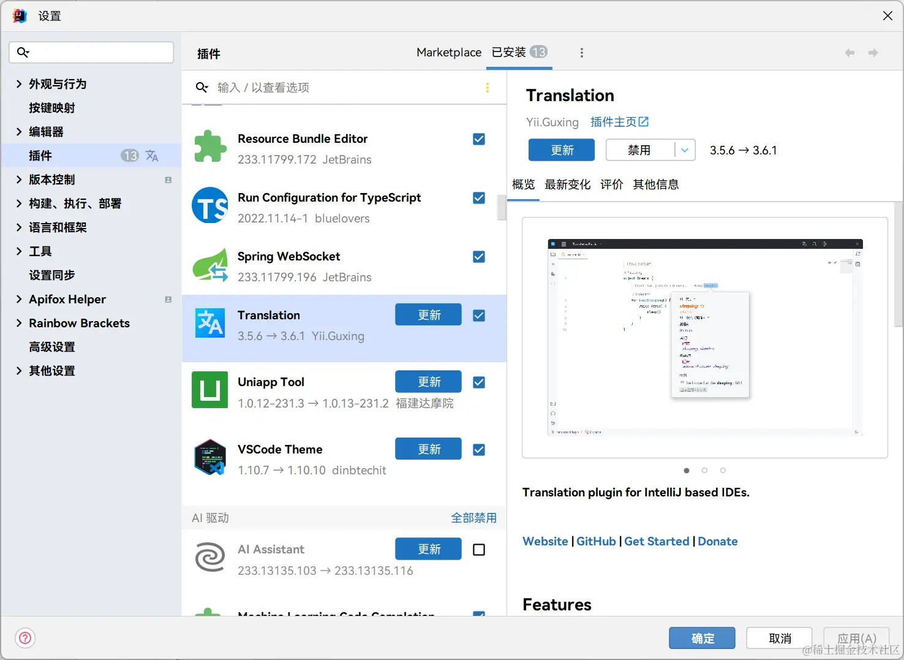
Task: Focus the settings search field
Action: 91,52
